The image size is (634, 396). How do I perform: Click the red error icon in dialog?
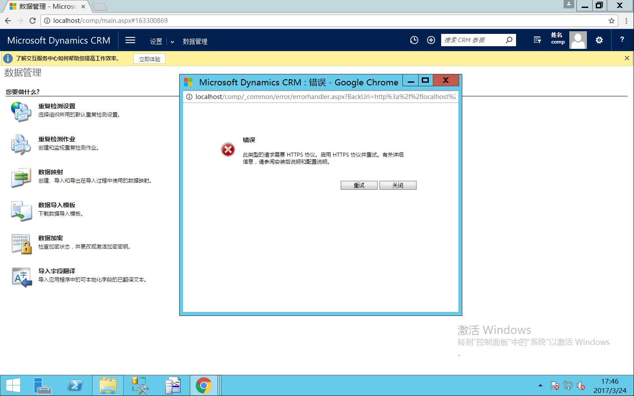point(228,150)
